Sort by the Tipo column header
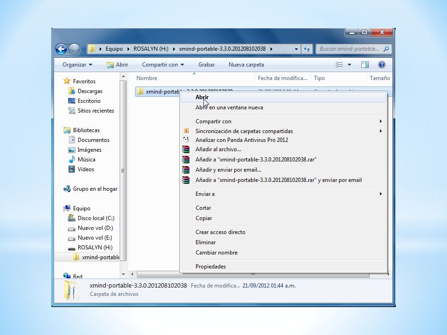Screen dimensions: 447x335 click(x=339, y=78)
